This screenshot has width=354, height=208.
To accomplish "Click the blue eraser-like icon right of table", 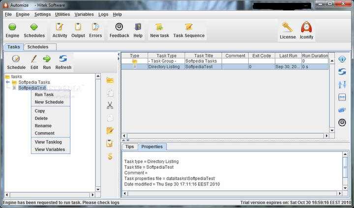I will [x=342, y=110].
